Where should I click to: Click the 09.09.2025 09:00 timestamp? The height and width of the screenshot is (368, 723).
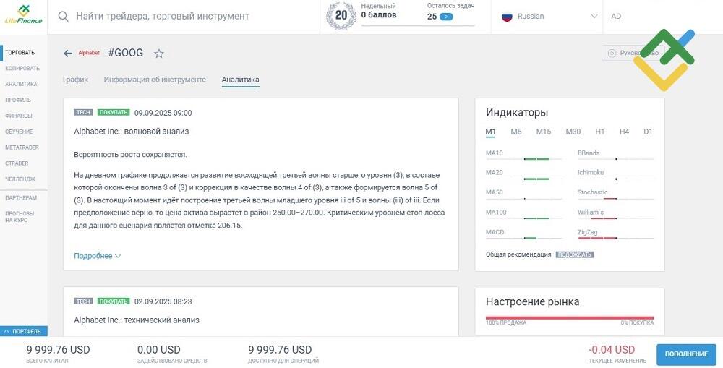pos(163,113)
